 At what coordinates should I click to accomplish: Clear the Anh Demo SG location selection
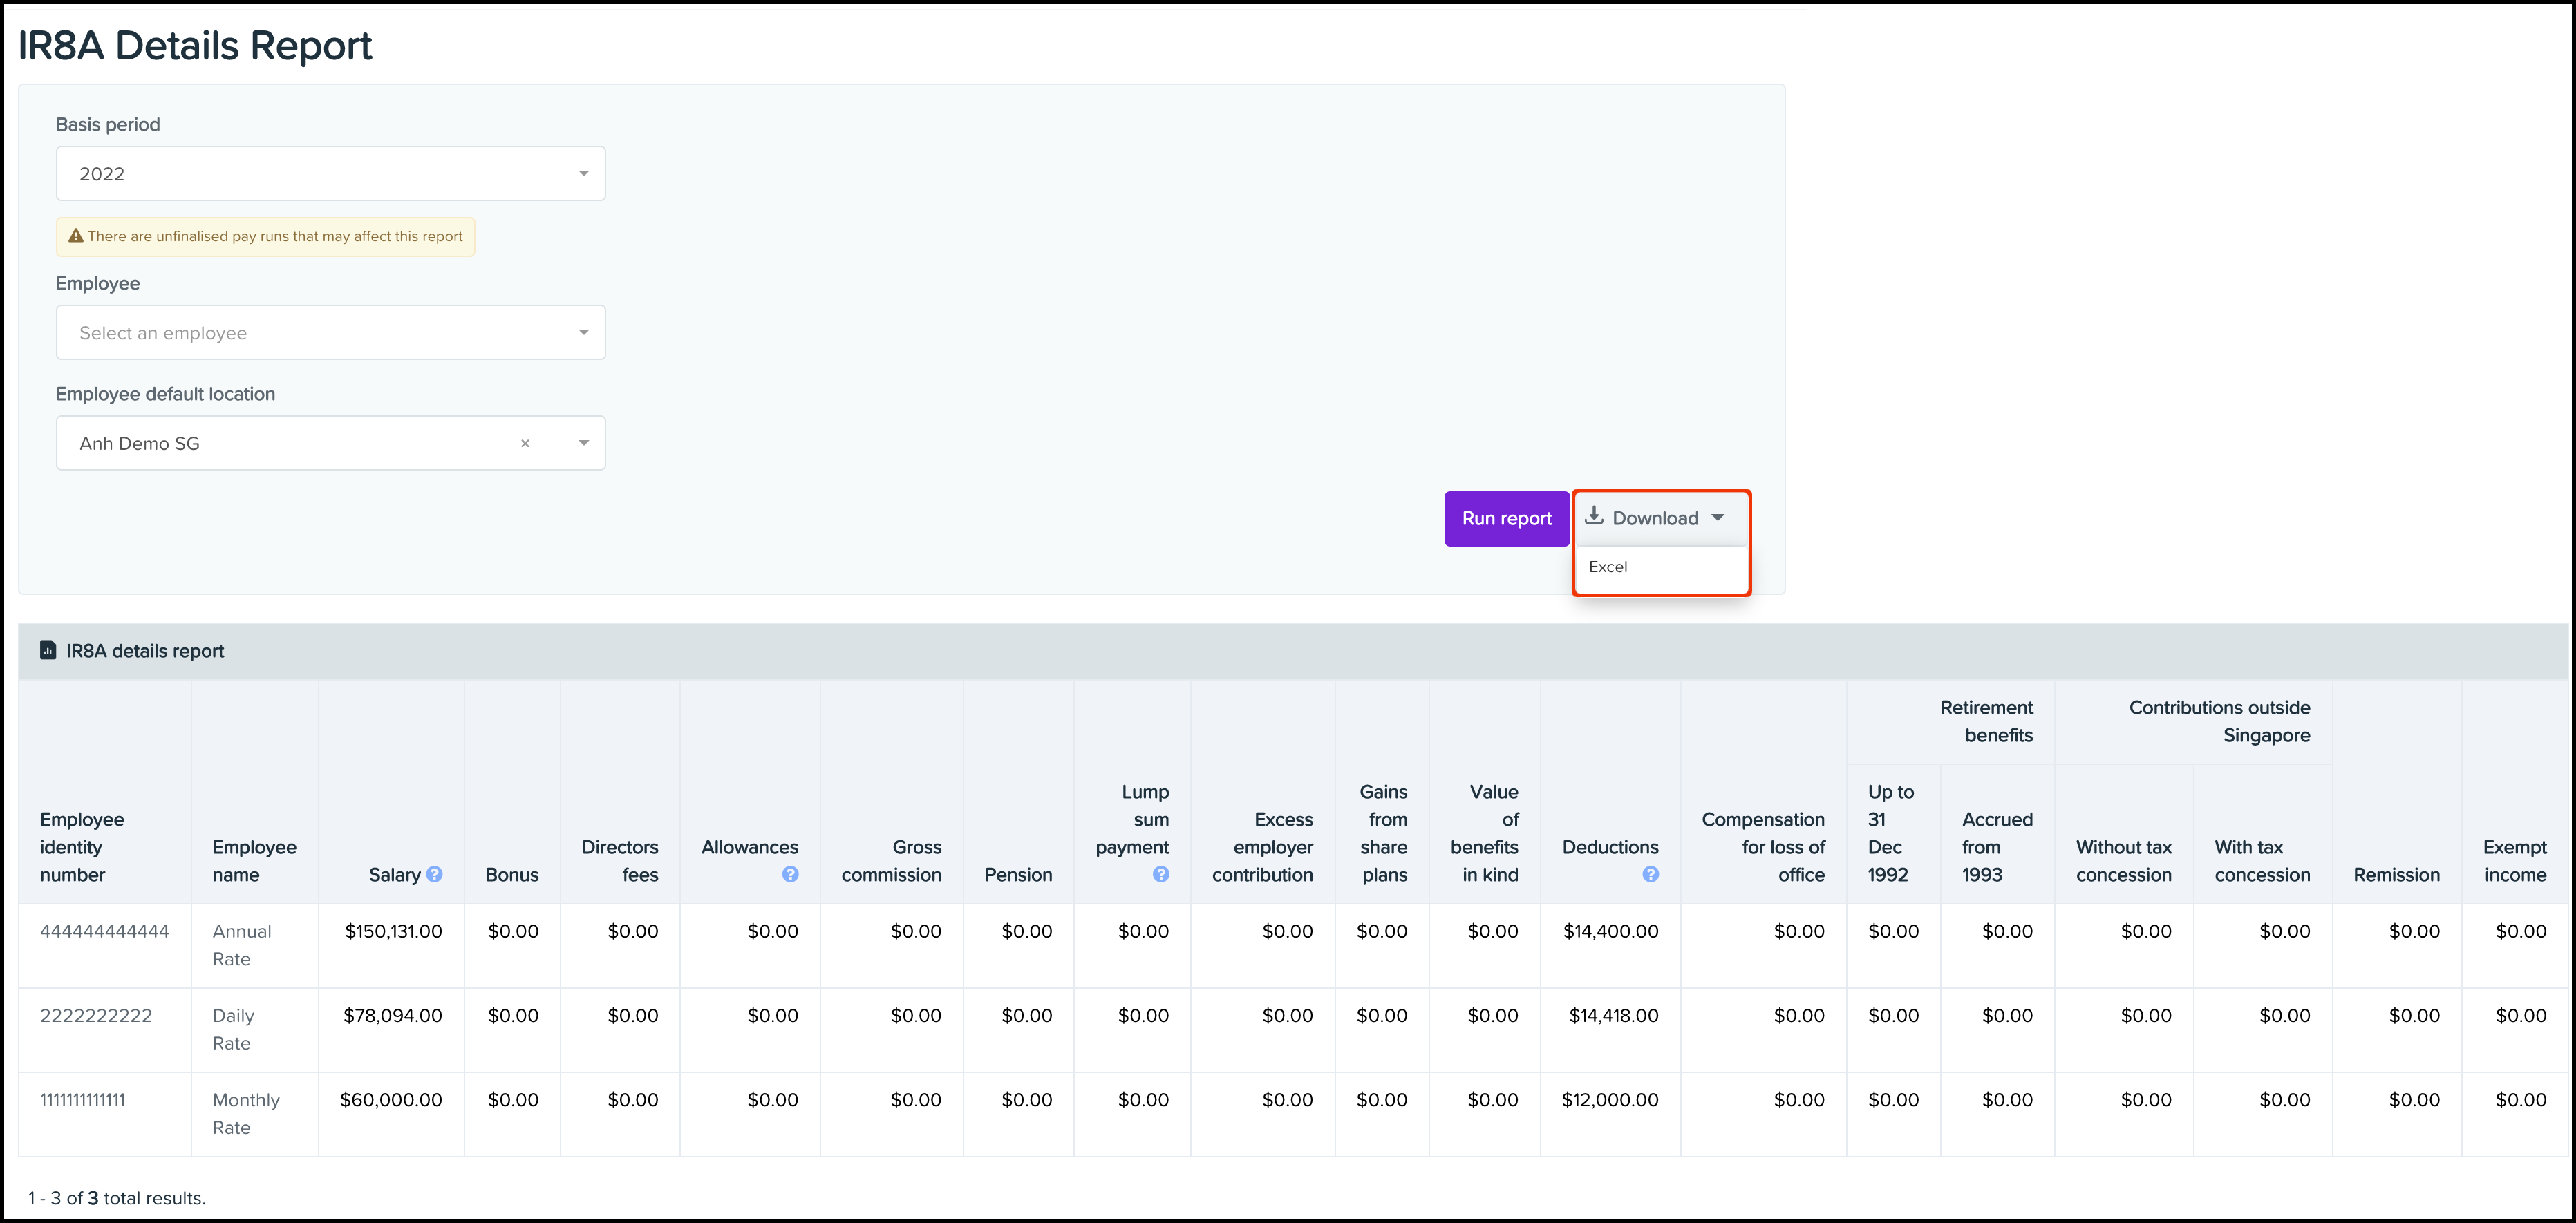(525, 443)
